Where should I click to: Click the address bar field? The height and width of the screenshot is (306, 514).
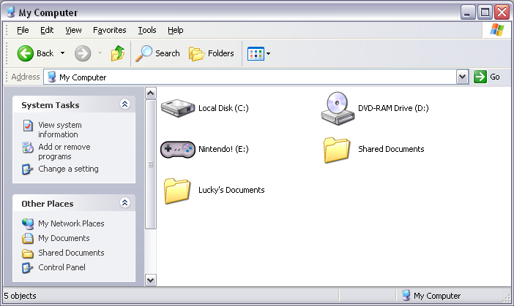pyautogui.click(x=250, y=77)
